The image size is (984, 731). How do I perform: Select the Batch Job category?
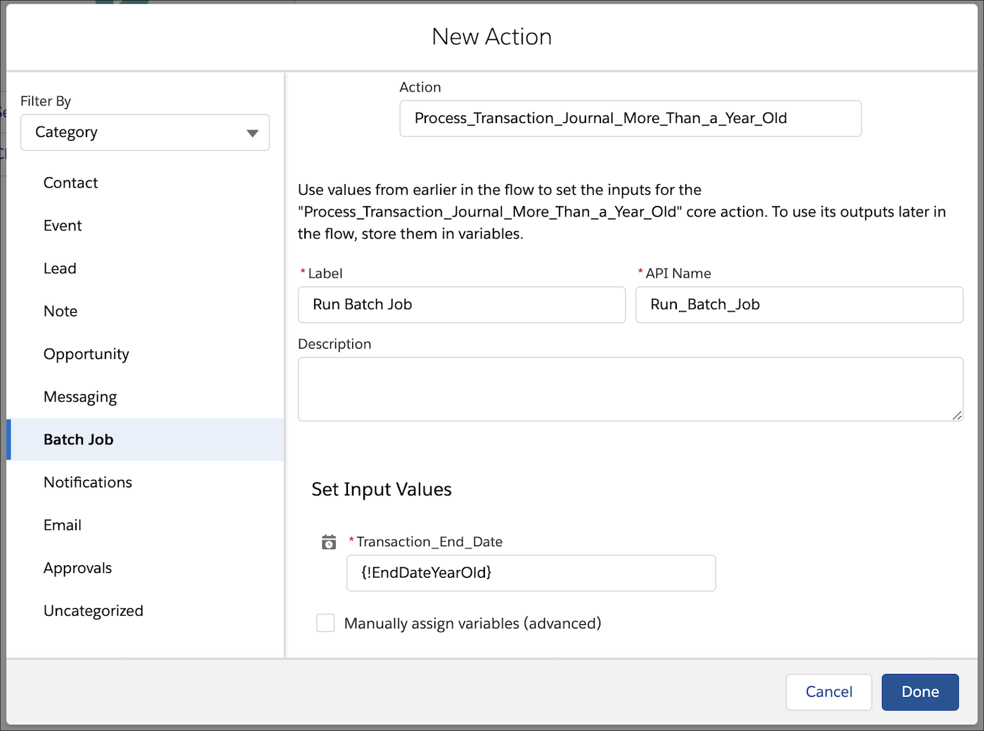coord(79,440)
